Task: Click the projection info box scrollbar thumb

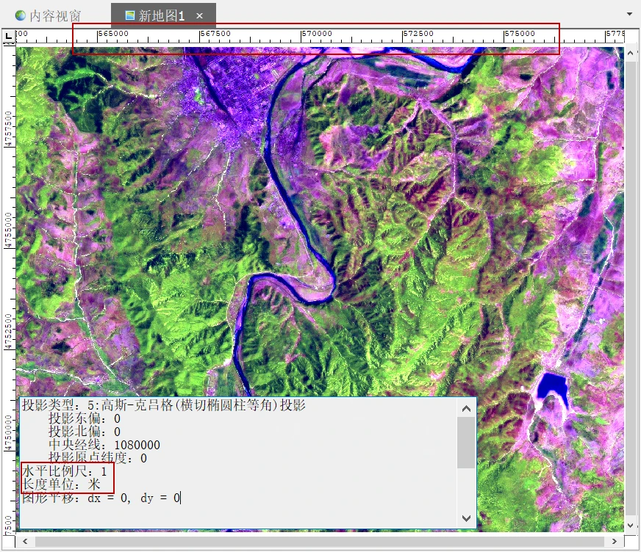Action: point(466,443)
